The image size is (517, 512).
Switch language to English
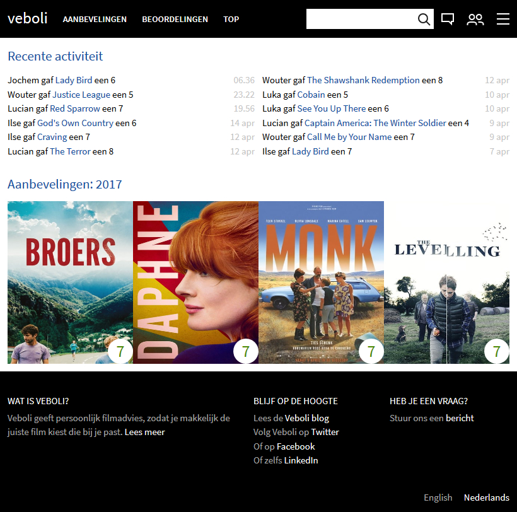point(438,498)
